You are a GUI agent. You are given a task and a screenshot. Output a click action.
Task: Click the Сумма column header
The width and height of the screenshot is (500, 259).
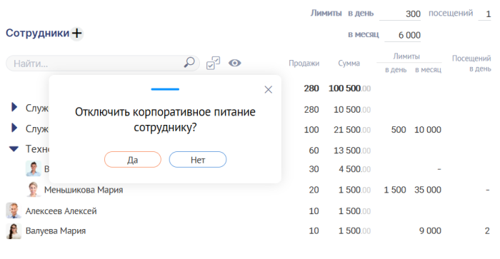(349, 64)
